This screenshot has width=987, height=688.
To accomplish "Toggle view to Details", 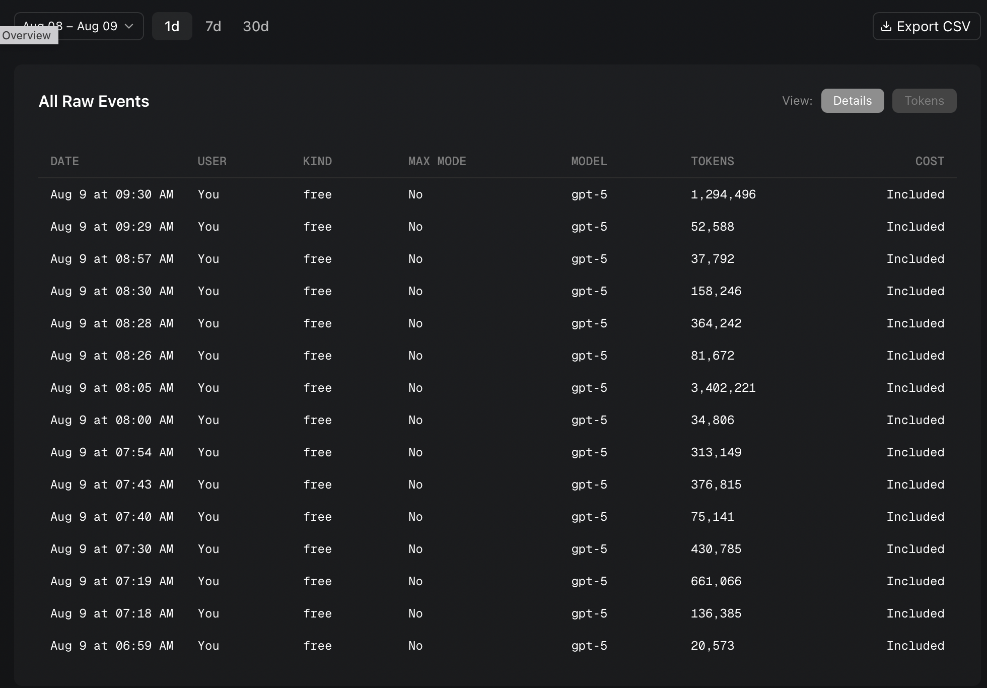I will pos(852,101).
